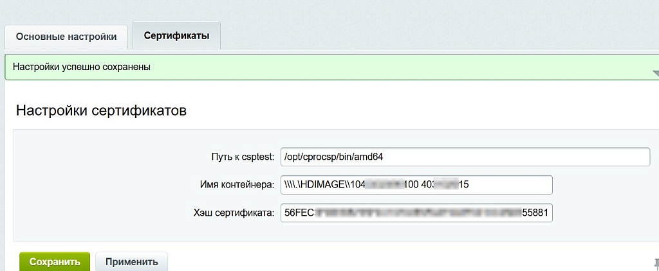This screenshot has width=659, height=271.
Task: Open the "Основные настройки" tab
Action: click(66, 37)
